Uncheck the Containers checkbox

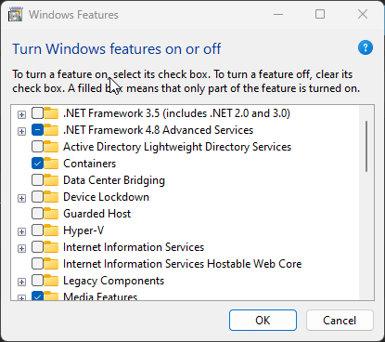point(37,164)
